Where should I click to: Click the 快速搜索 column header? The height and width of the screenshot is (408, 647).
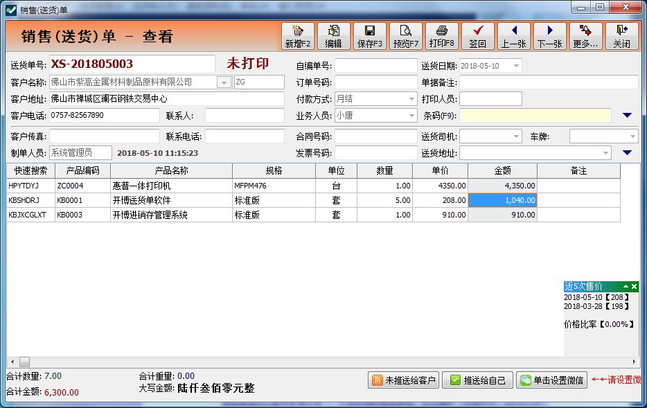pyautogui.click(x=31, y=171)
